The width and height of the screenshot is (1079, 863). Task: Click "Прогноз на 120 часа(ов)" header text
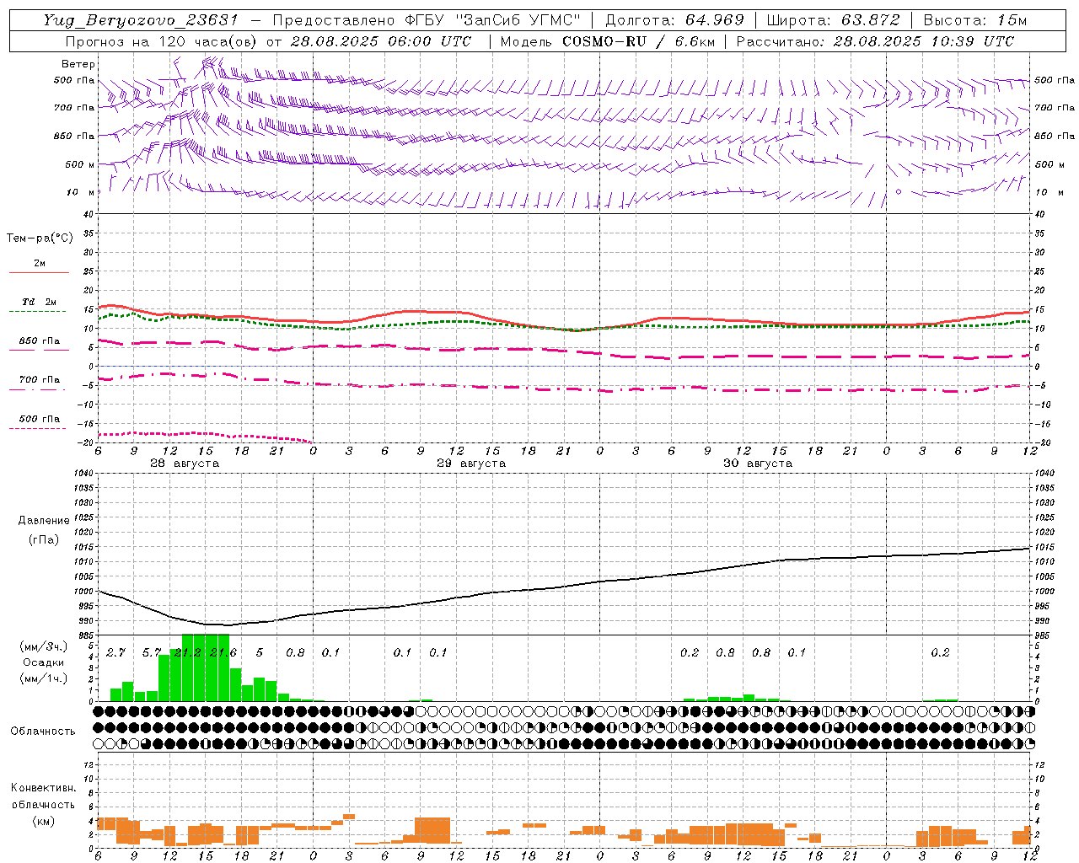pos(162,41)
